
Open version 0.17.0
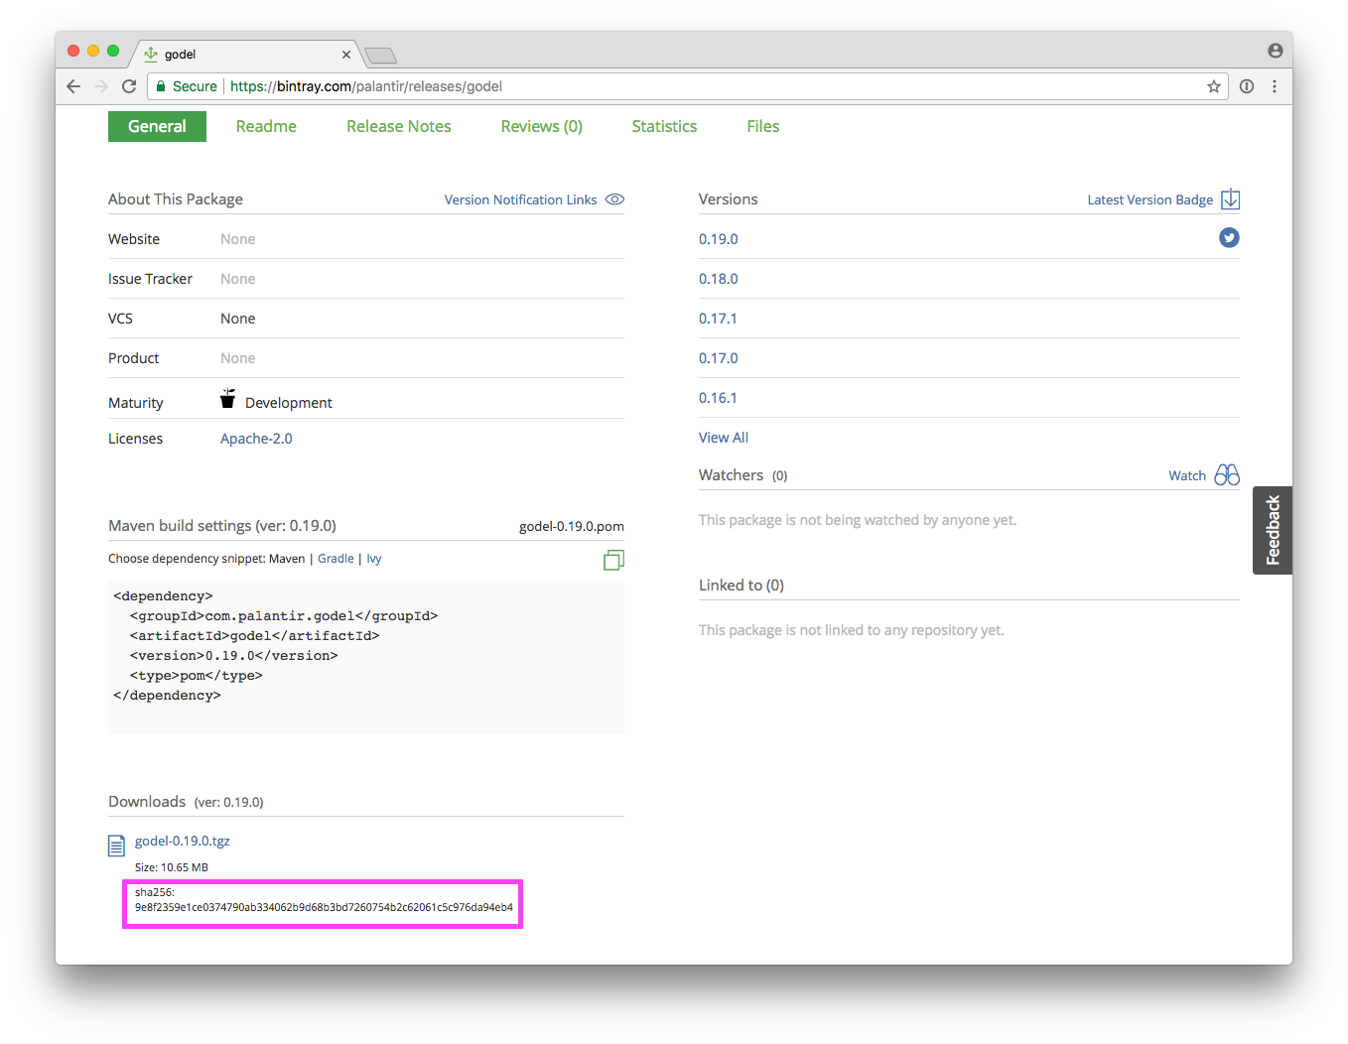[719, 358]
